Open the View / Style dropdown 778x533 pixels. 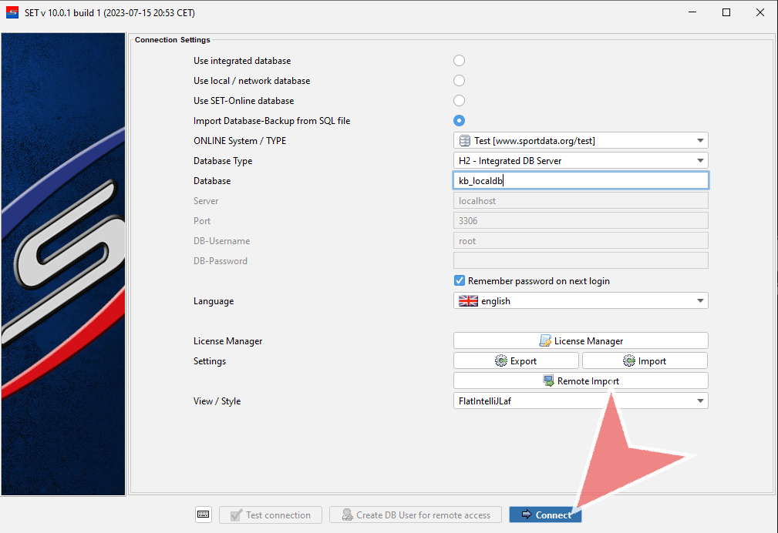[x=699, y=401]
